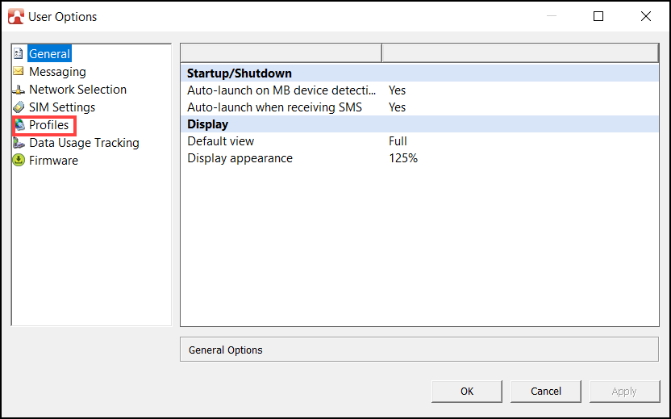Open the Profiles options page
This screenshot has height=419, width=671.
point(49,125)
